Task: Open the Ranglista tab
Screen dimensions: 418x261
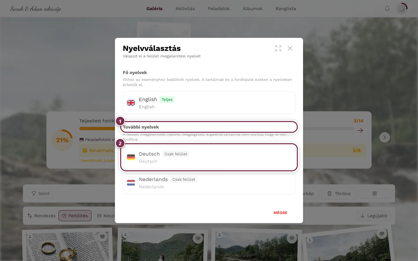Action: click(x=286, y=9)
